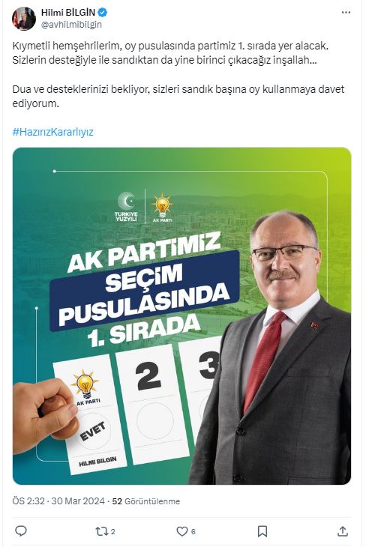366x547 pixels.
Task: Click the blue verified badge
Action: click(x=102, y=13)
